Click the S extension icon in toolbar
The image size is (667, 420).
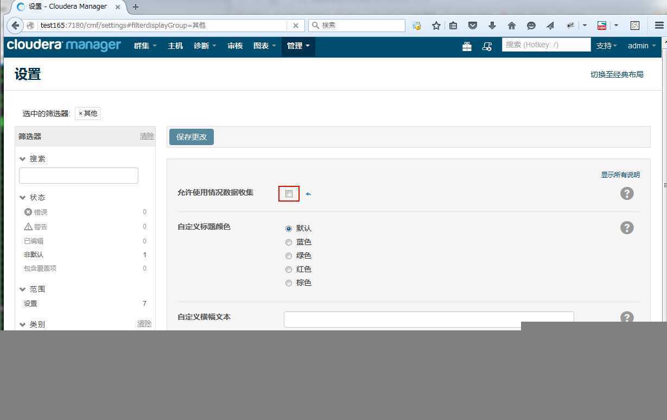pyautogui.click(x=635, y=26)
